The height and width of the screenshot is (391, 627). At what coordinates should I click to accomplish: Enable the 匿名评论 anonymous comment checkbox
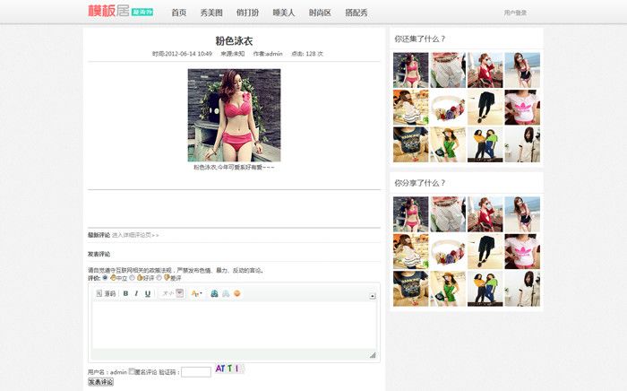pyautogui.click(x=133, y=370)
